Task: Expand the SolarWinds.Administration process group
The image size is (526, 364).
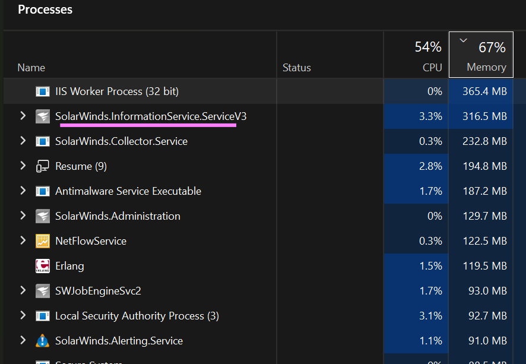Action: coord(23,216)
